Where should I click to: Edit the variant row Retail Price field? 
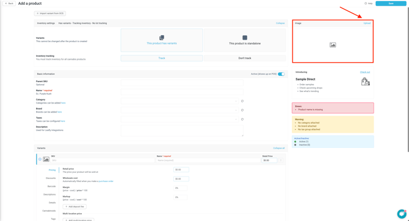(x=269, y=160)
